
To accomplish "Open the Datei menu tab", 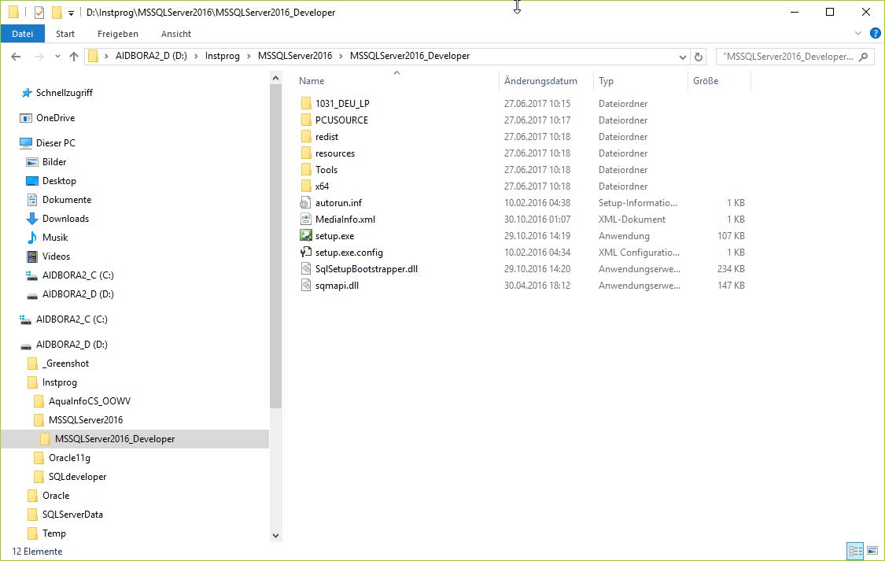I will pyautogui.click(x=23, y=34).
